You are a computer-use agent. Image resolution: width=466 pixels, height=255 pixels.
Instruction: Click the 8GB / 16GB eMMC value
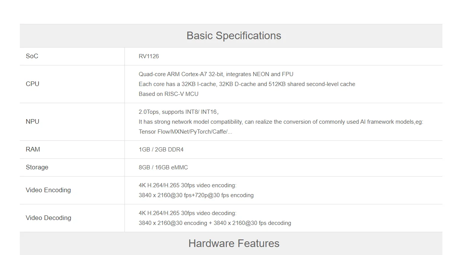tap(163, 167)
